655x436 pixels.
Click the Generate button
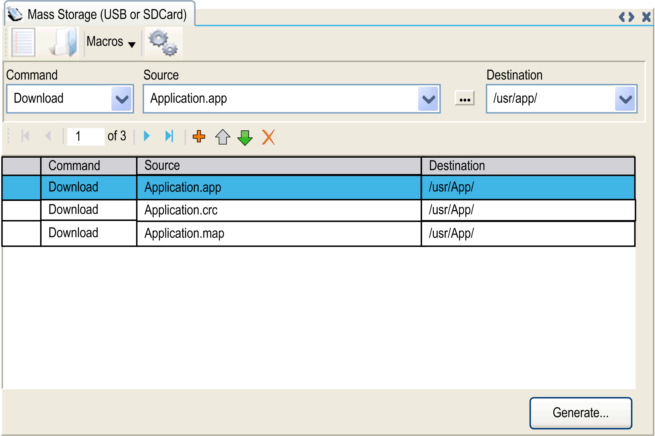580,412
